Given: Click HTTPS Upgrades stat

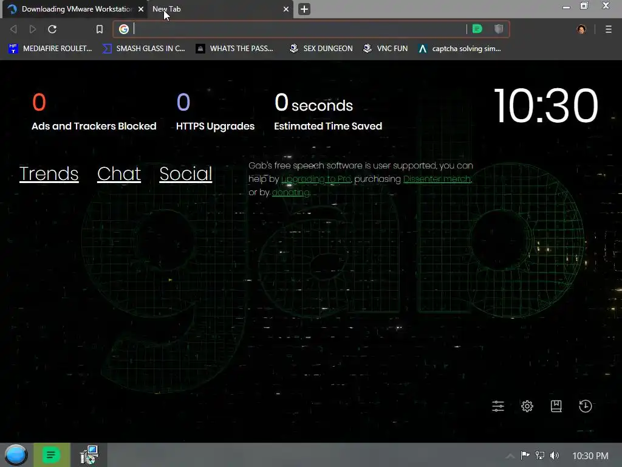Looking at the screenshot, I should pos(216,112).
